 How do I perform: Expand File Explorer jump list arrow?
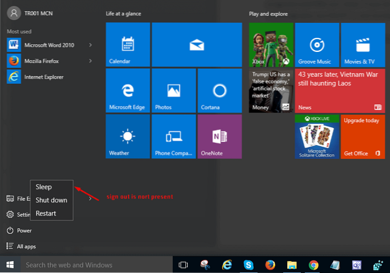[x=91, y=198]
